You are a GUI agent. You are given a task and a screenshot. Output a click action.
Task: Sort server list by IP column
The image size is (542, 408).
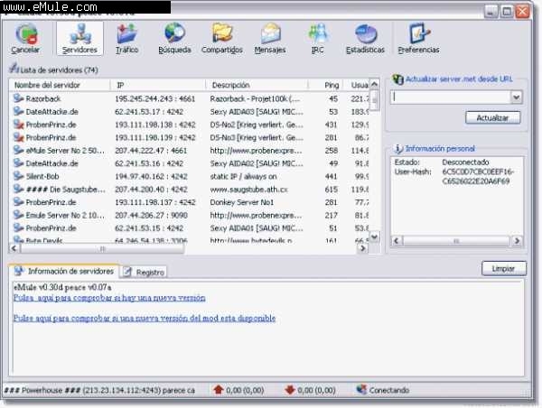[x=158, y=85]
